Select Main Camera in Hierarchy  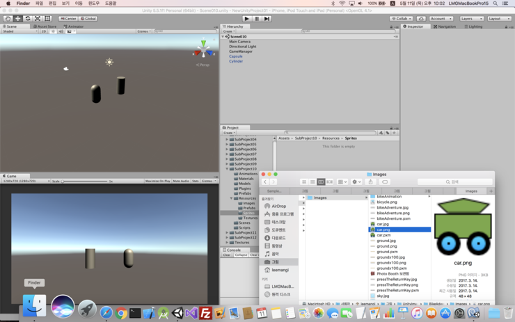click(x=240, y=42)
